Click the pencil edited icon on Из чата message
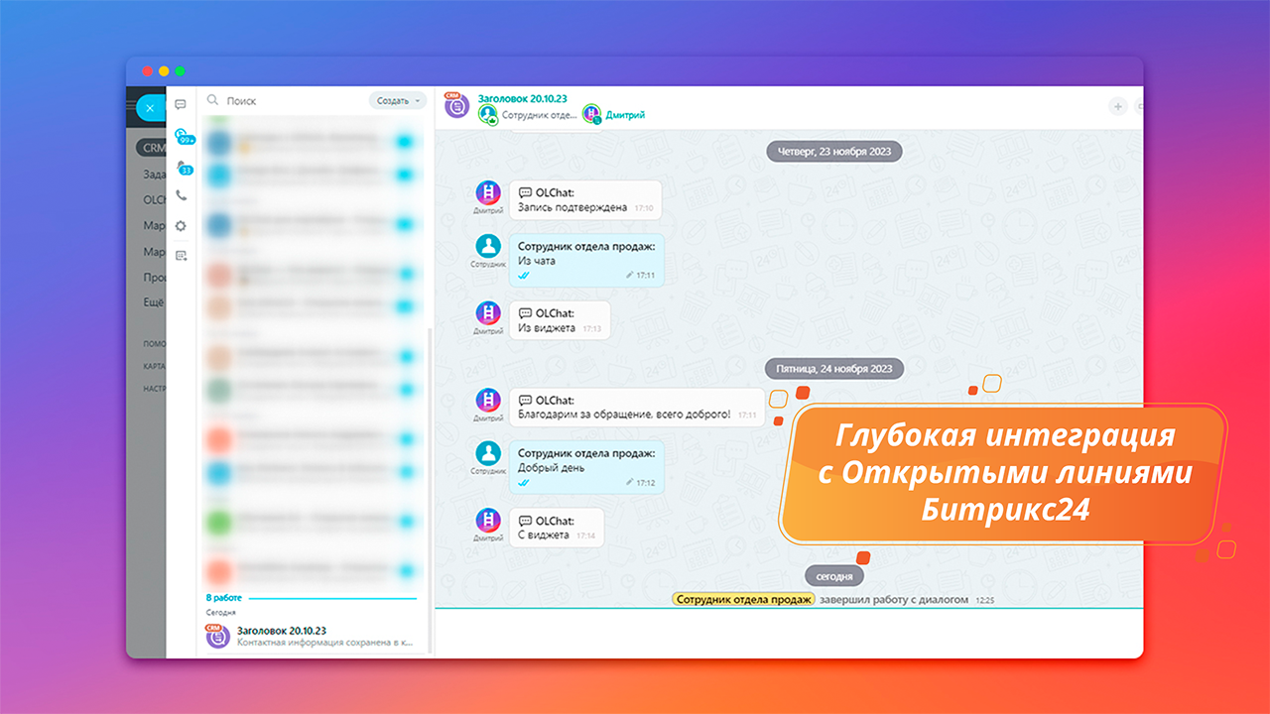1270x714 pixels. tap(629, 275)
